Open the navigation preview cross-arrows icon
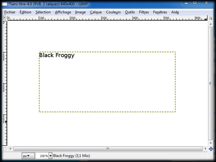Viewport: 216px width, 162px height. point(211,149)
